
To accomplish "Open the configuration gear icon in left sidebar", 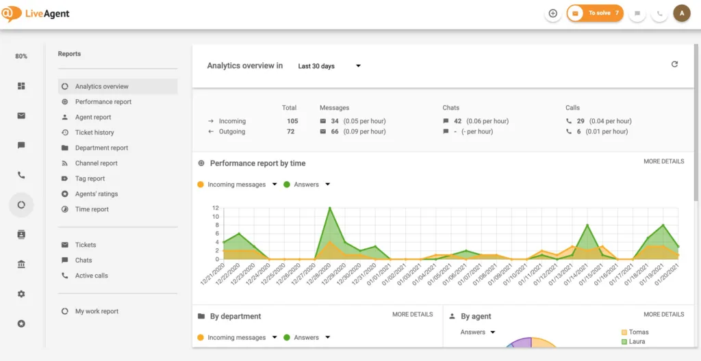I will 21,294.
